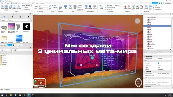This screenshot has height=97, width=173.
Task: Insert a LocalScript
Action: tap(156, 8)
